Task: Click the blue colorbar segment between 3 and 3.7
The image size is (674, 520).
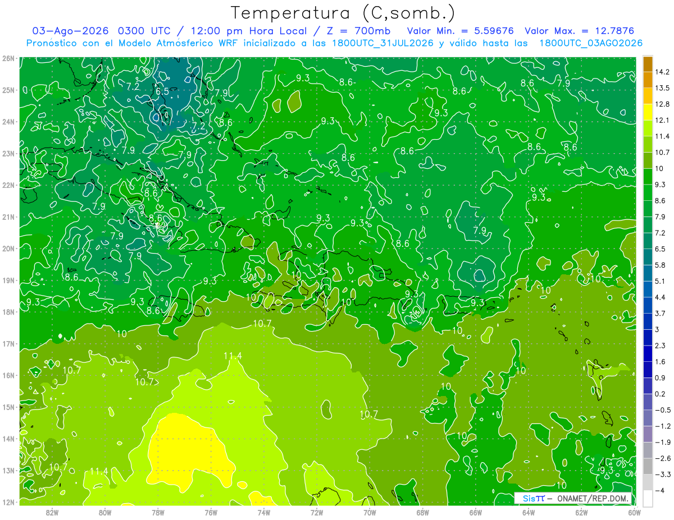Action: pos(648,321)
